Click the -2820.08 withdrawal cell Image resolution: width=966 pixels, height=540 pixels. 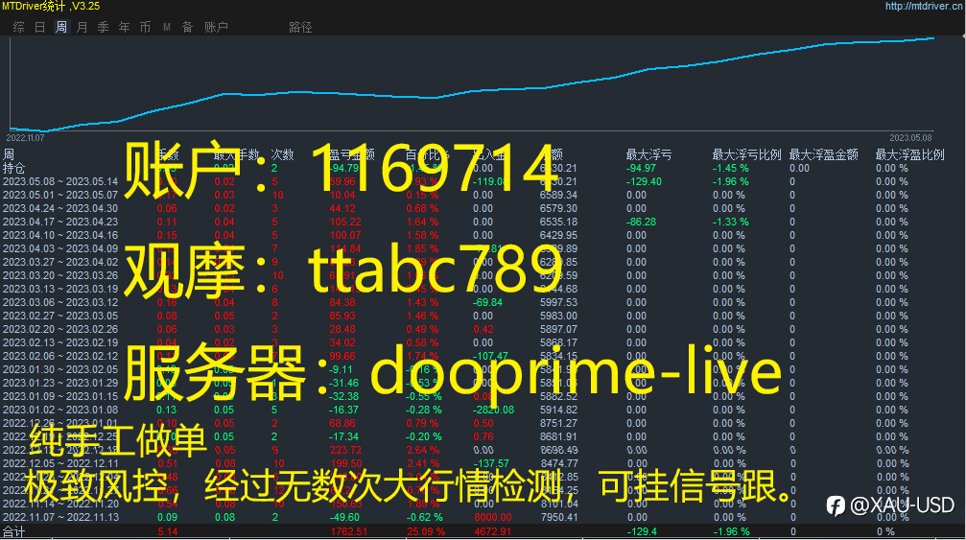click(x=493, y=411)
